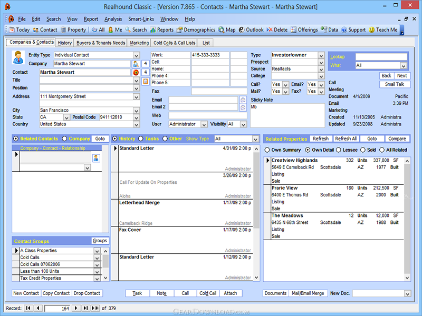Select the Own Summary radio option

(x=267, y=150)
